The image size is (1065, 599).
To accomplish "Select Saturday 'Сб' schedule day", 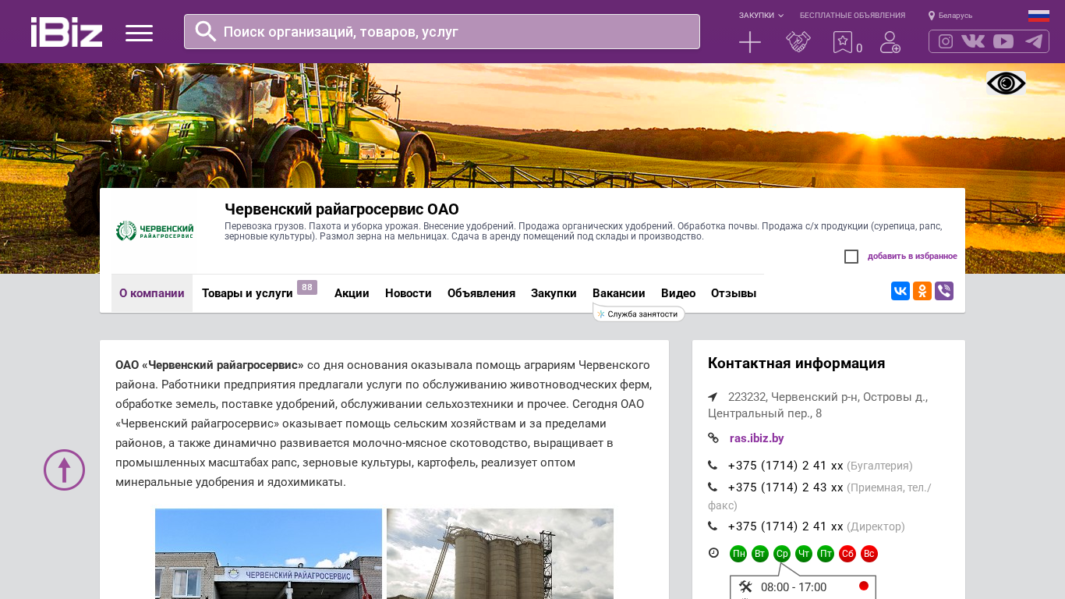I will tap(847, 554).
